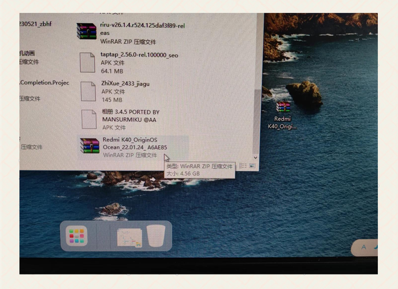Click the window preview thumbnail in dock
398x289 pixels.
[129, 237]
